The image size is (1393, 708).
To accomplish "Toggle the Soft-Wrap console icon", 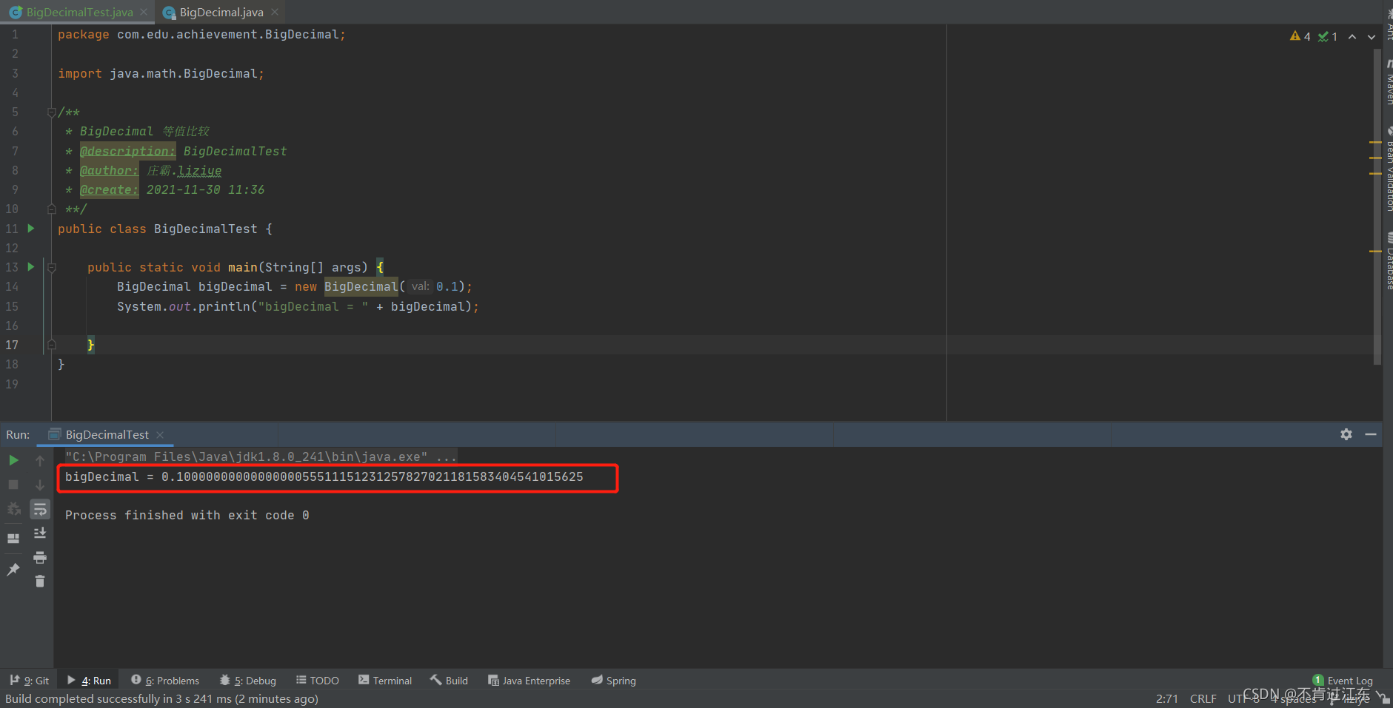I will pyautogui.click(x=40, y=509).
